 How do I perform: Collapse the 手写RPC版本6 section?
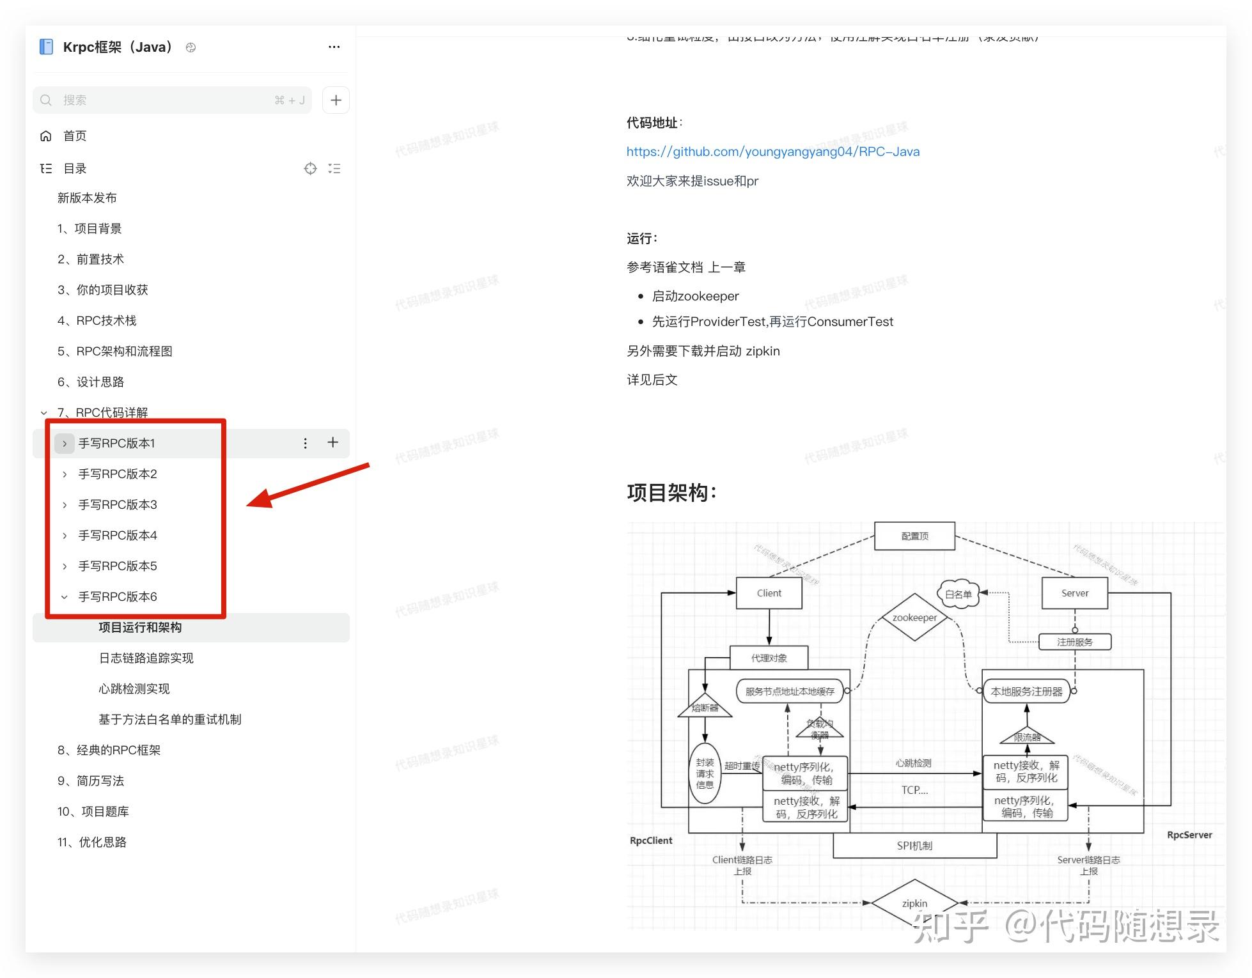click(64, 596)
